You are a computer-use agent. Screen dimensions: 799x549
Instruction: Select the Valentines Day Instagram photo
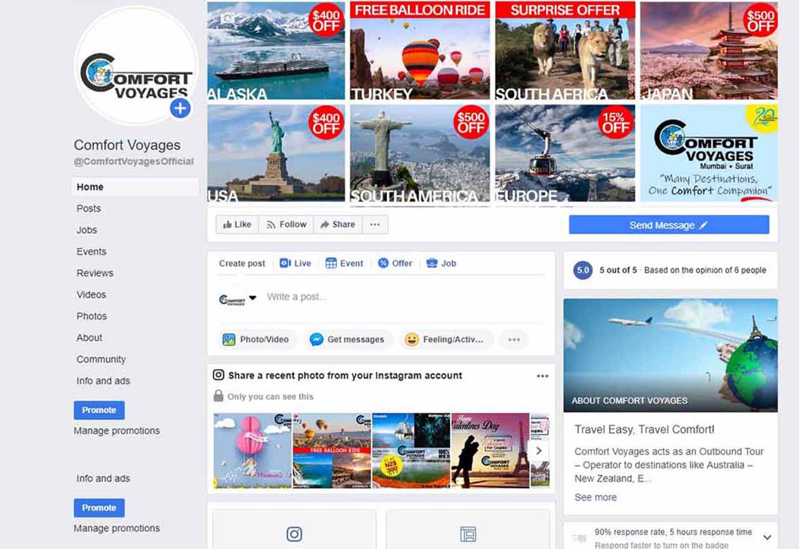(490, 451)
